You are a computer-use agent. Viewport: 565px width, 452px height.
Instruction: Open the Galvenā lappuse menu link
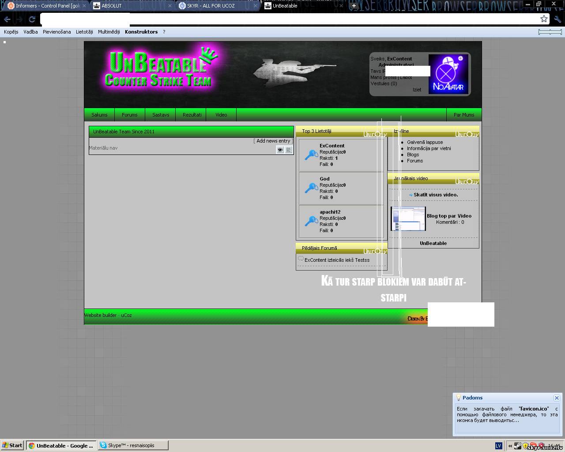[x=425, y=142]
